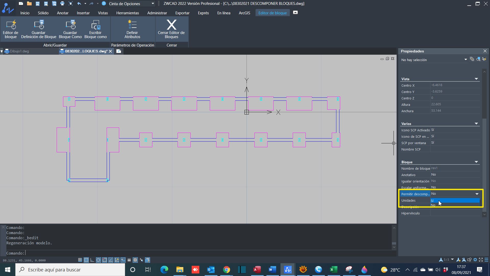
Task: Click the plot printer icon in quick toolbar
Action: tap(62, 4)
